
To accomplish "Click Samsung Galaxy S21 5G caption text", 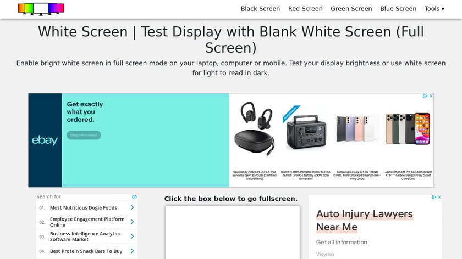I will click(357, 175).
